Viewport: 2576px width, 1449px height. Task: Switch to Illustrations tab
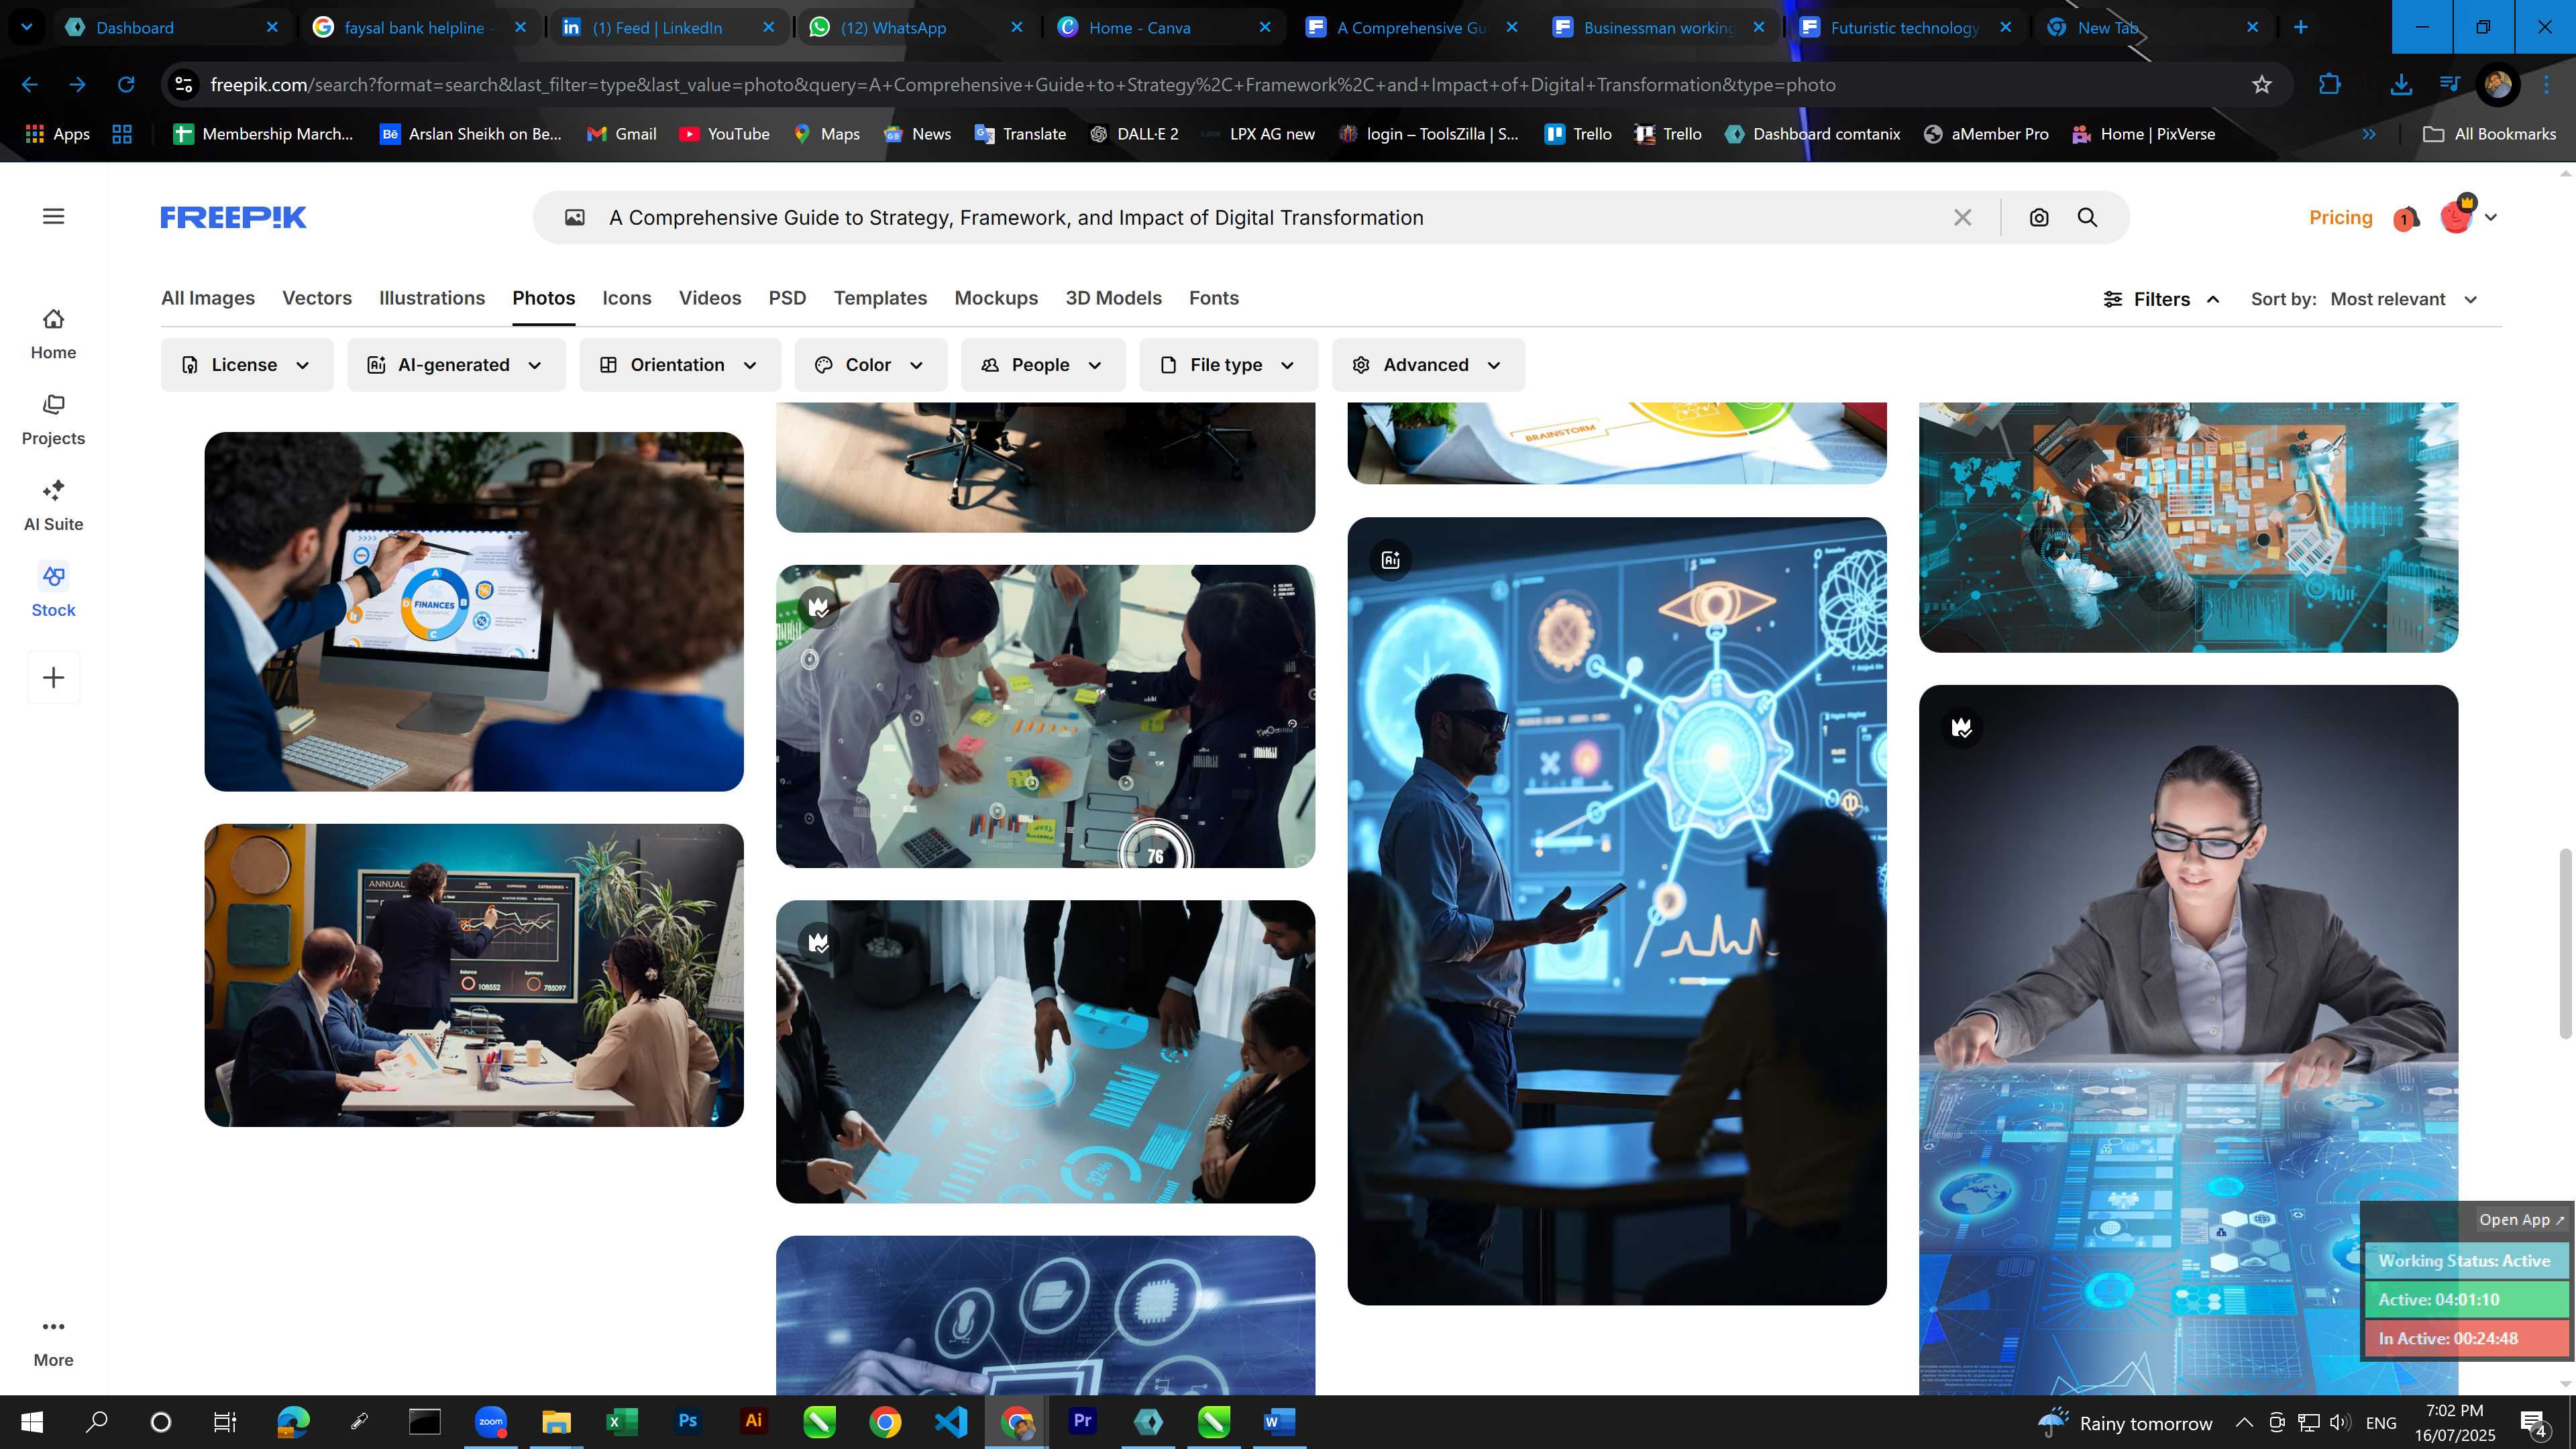click(432, 298)
